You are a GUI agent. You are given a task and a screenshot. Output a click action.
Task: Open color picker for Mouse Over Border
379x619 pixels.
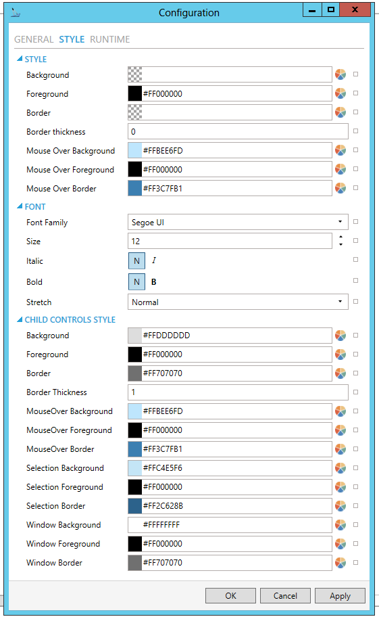click(x=340, y=188)
